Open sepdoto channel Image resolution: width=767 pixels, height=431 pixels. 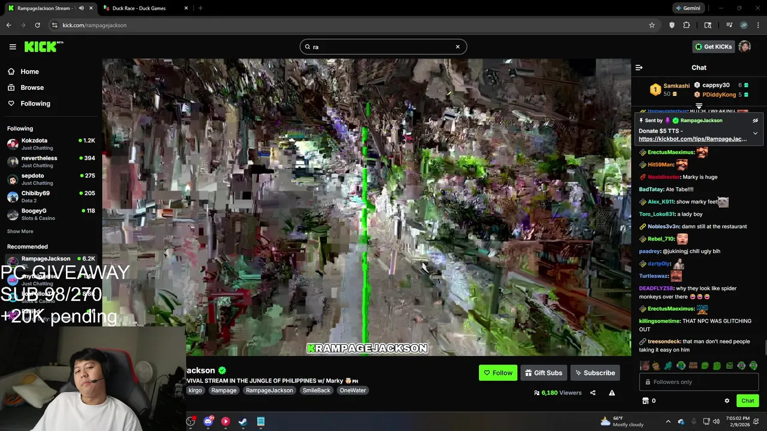coord(51,179)
